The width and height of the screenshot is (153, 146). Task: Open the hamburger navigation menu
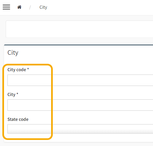(6, 7)
